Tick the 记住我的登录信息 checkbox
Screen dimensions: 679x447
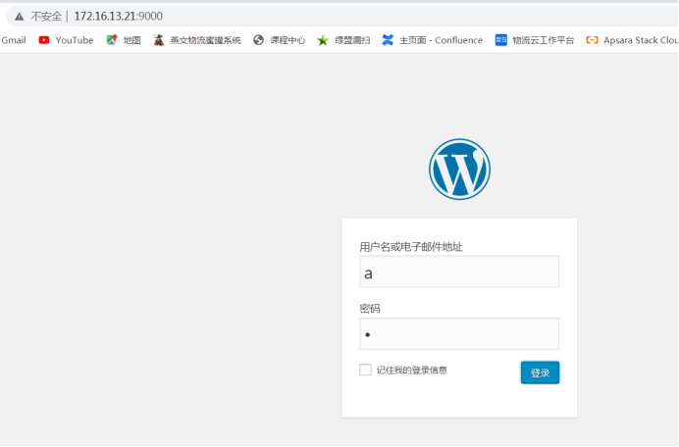(x=365, y=370)
